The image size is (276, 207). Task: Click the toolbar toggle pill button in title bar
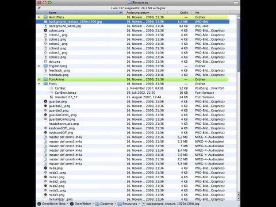(x=236, y=2)
